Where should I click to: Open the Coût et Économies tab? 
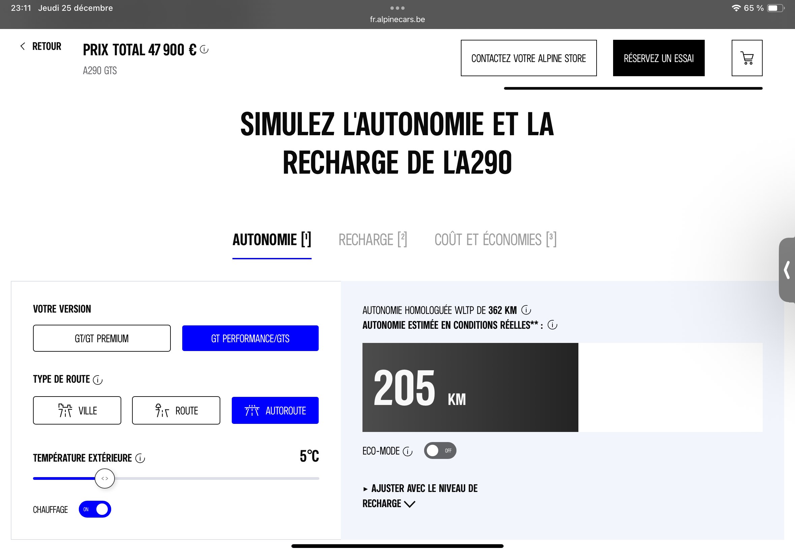click(x=495, y=240)
